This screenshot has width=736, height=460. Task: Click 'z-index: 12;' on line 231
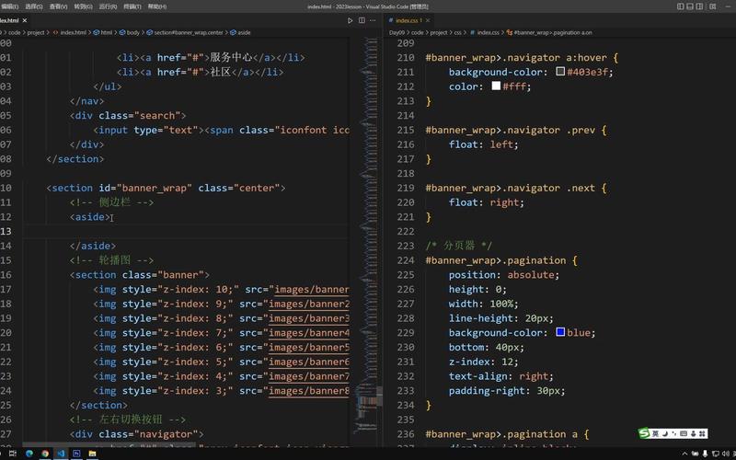coord(483,362)
